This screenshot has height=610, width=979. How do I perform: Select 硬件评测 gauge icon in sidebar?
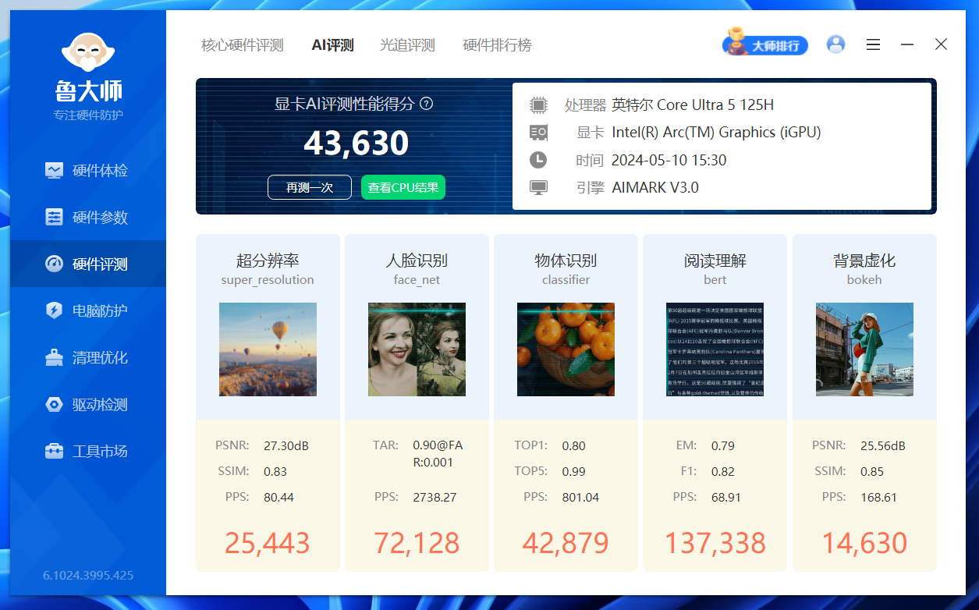pyautogui.click(x=54, y=264)
